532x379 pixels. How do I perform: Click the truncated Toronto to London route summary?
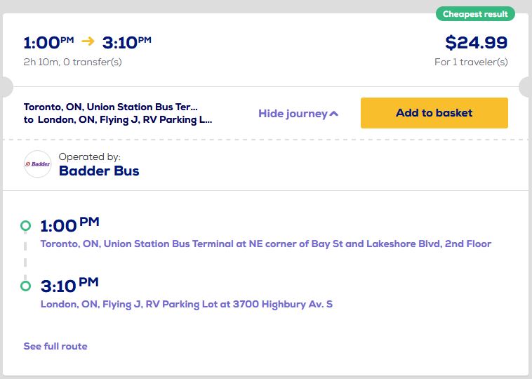pos(118,113)
